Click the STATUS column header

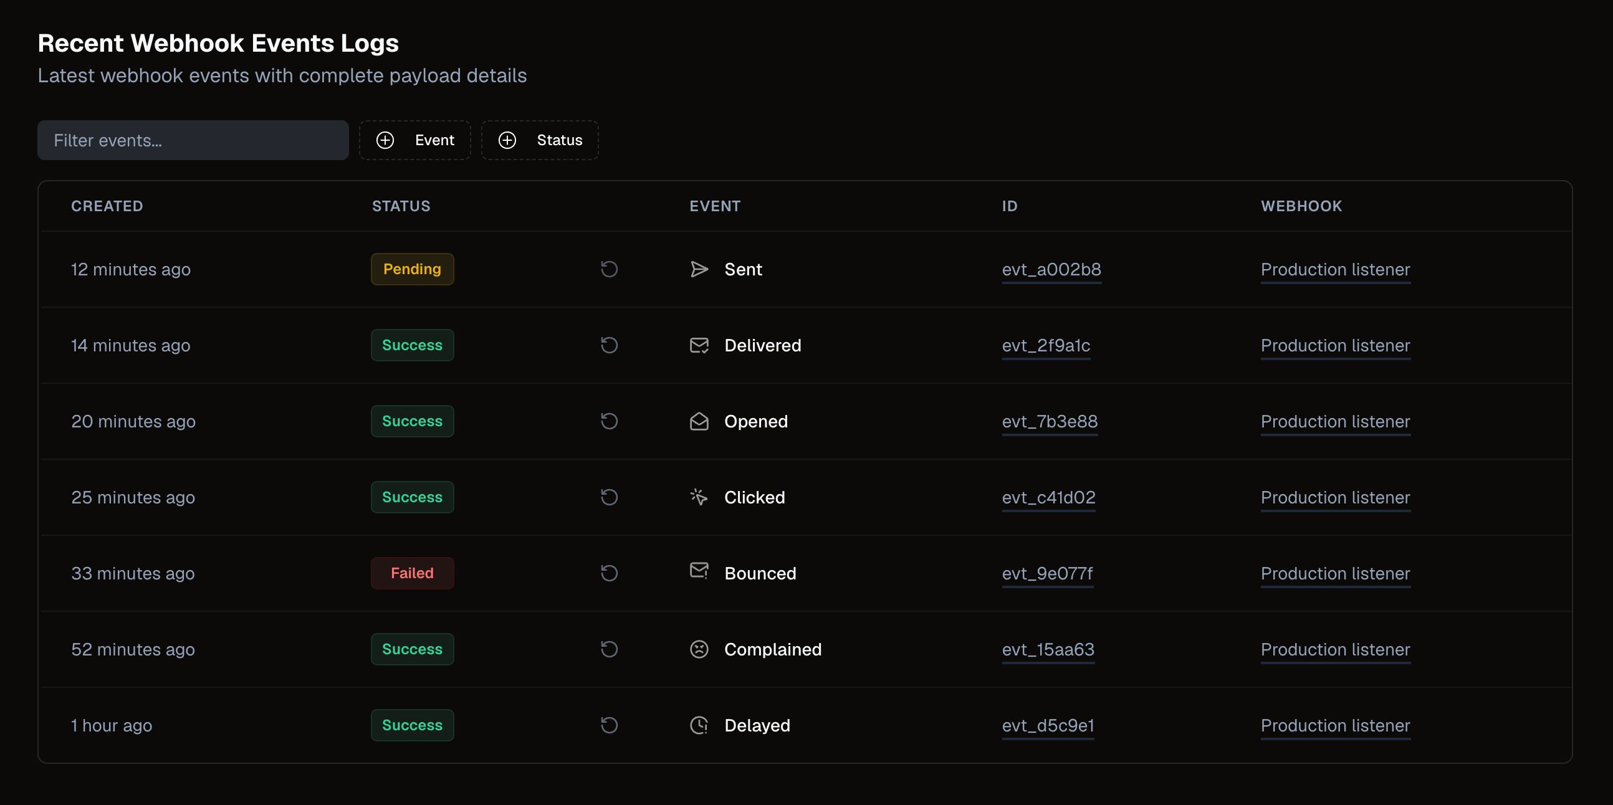tap(401, 206)
